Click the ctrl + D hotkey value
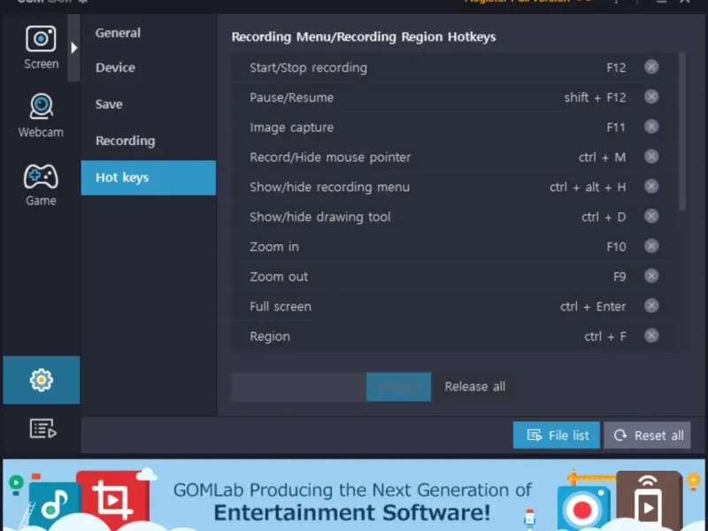Viewport: 708px width, 531px height. click(604, 217)
